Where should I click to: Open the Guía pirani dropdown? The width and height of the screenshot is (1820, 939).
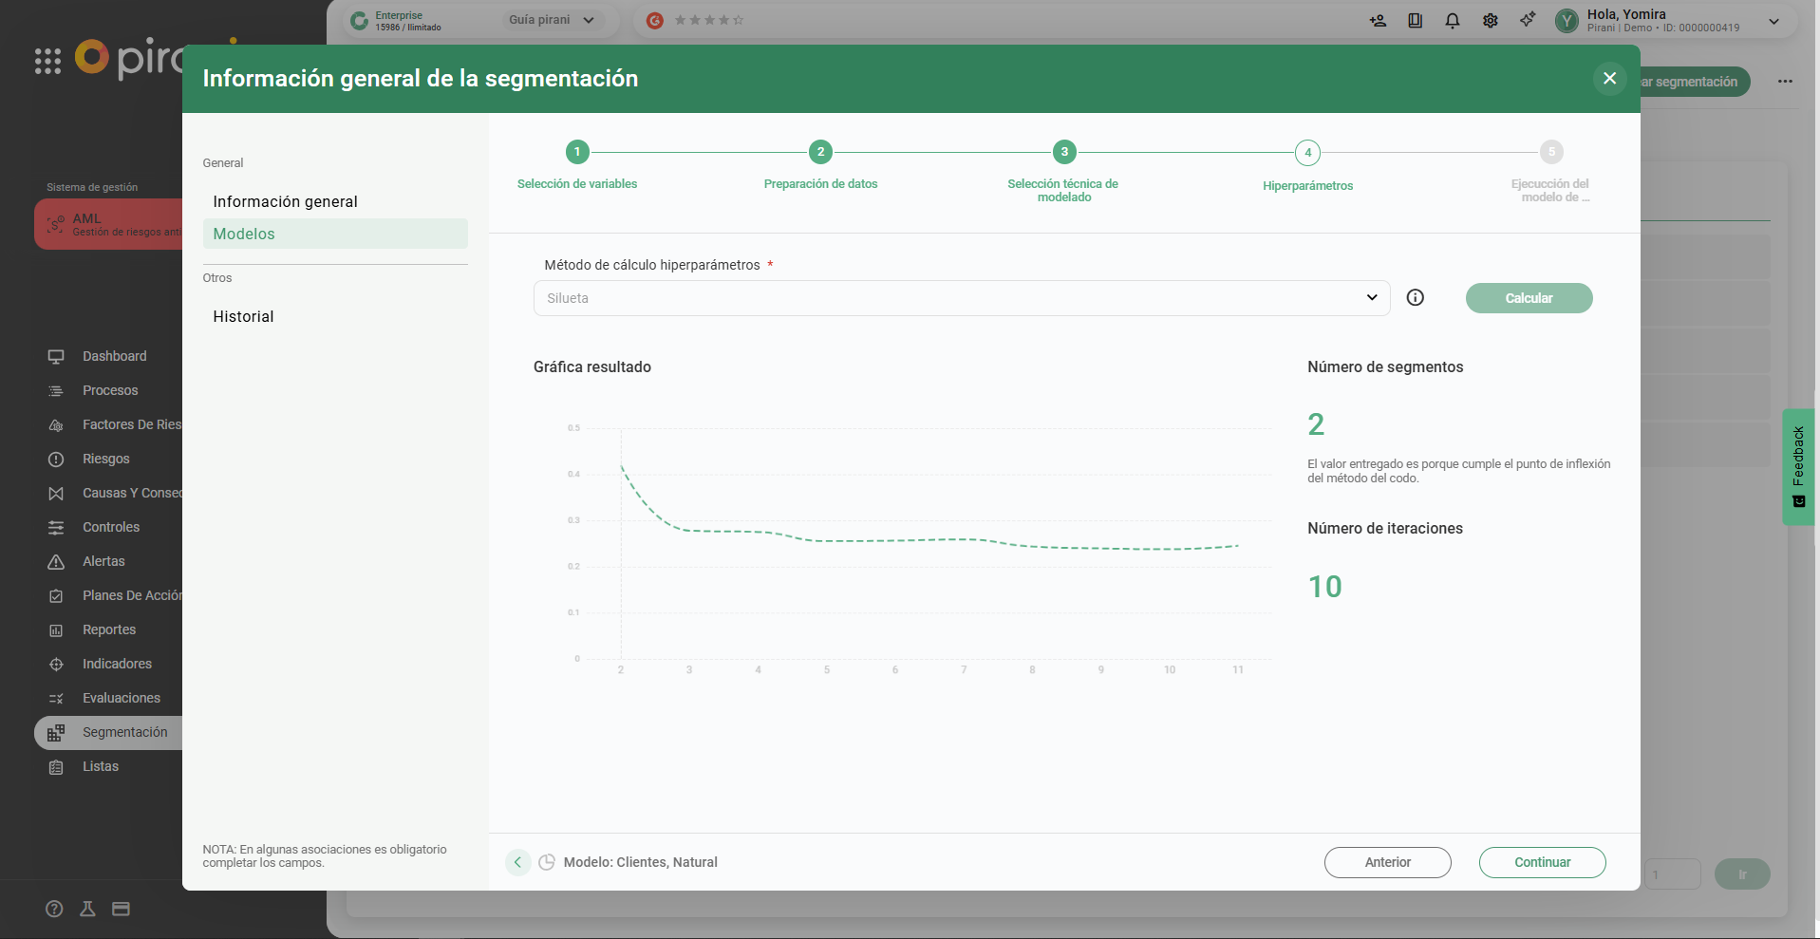point(551,20)
